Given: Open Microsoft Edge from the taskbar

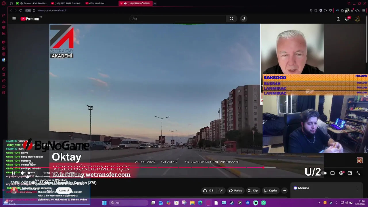Looking at the screenshot, I should [200, 203].
